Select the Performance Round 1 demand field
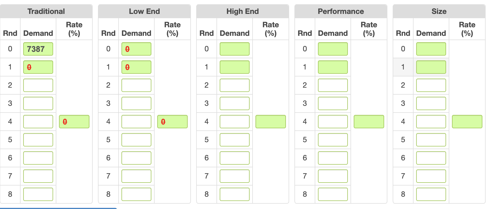Viewport: 488px width, 209px height. (x=333, y=67)
